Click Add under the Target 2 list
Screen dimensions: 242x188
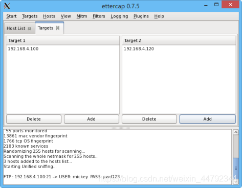(208, 119)
